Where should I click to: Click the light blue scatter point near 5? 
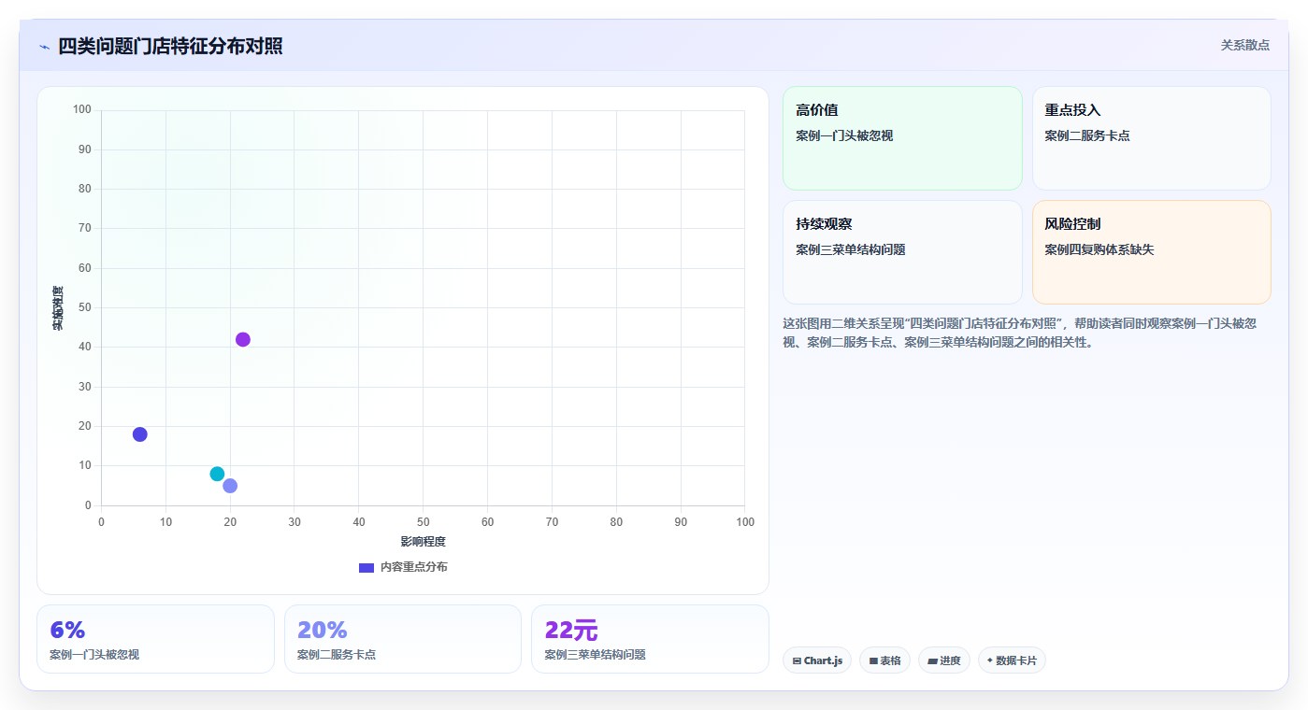pos(230,486)
